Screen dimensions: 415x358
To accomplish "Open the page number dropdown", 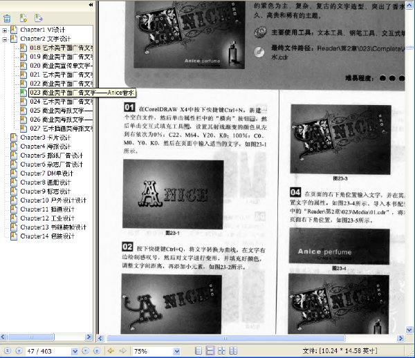I will pos(75,351).
